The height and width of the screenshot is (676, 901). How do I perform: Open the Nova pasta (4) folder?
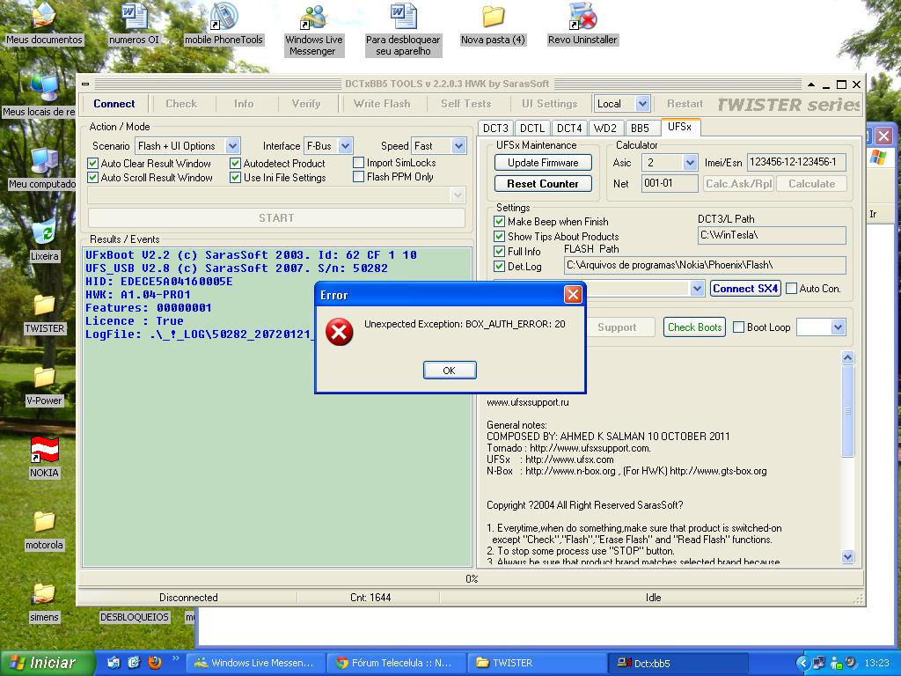[x=493, y=24]
